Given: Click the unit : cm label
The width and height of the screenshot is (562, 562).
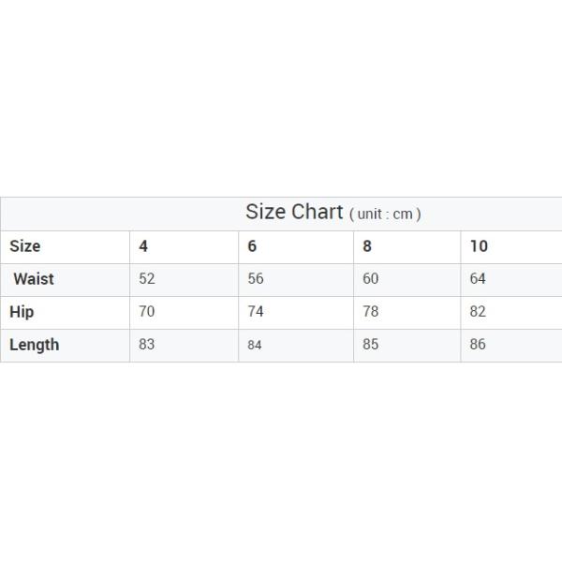Looking at the screenshot, I should pos(385,214).
